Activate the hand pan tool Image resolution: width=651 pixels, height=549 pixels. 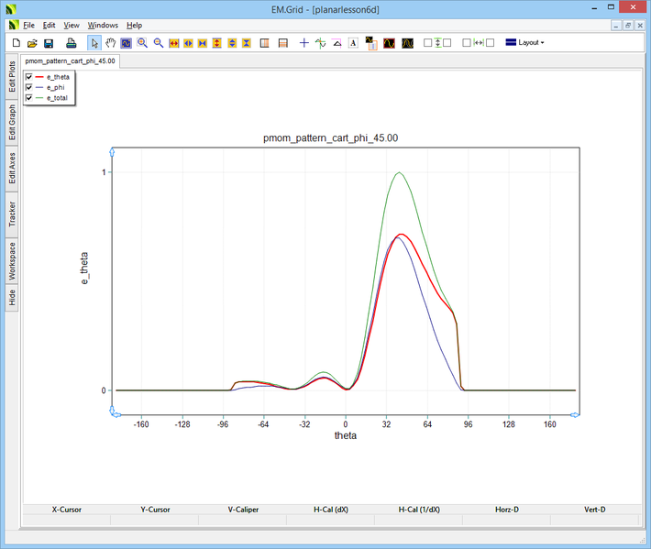tap(110, 43)
